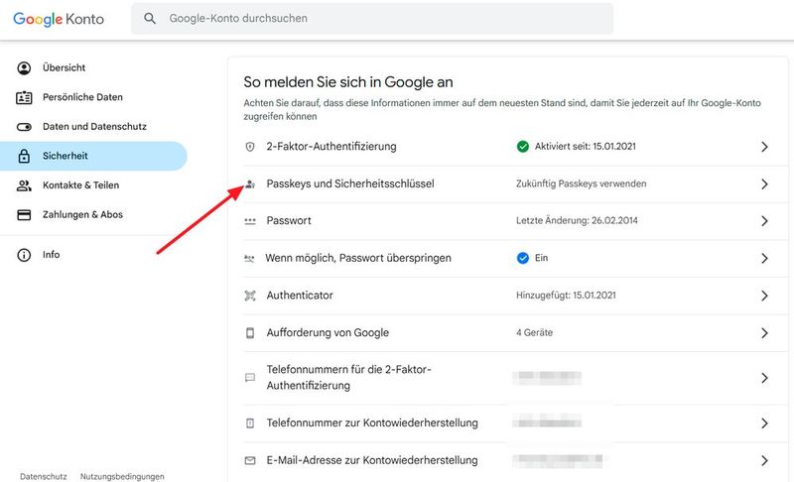Click the Zahlungen & Abos card icon
This screenshot has width=794, height=482.
(x=24, y=214)
